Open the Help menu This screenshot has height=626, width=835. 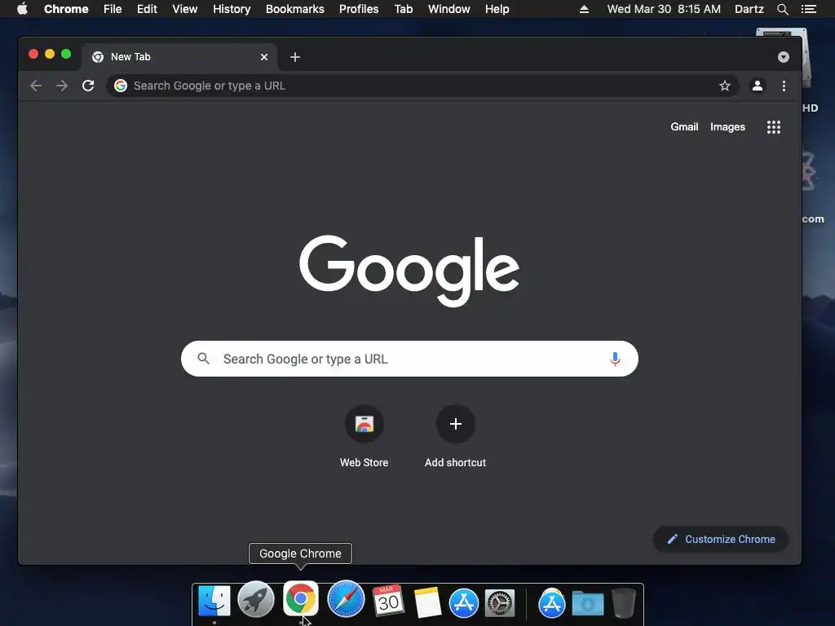(x=497, y=9)
